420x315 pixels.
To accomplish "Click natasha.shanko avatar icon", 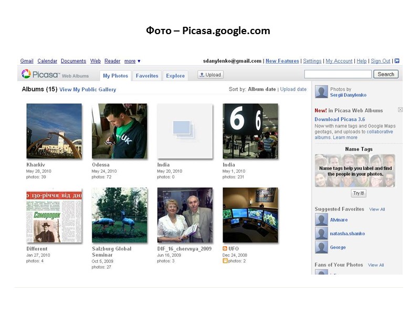I will click(321, 233).
